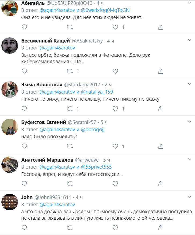Like Эмма Волянская's tweet
The width and height of the screenshot is (195, 235).
(x=115, y=109)
